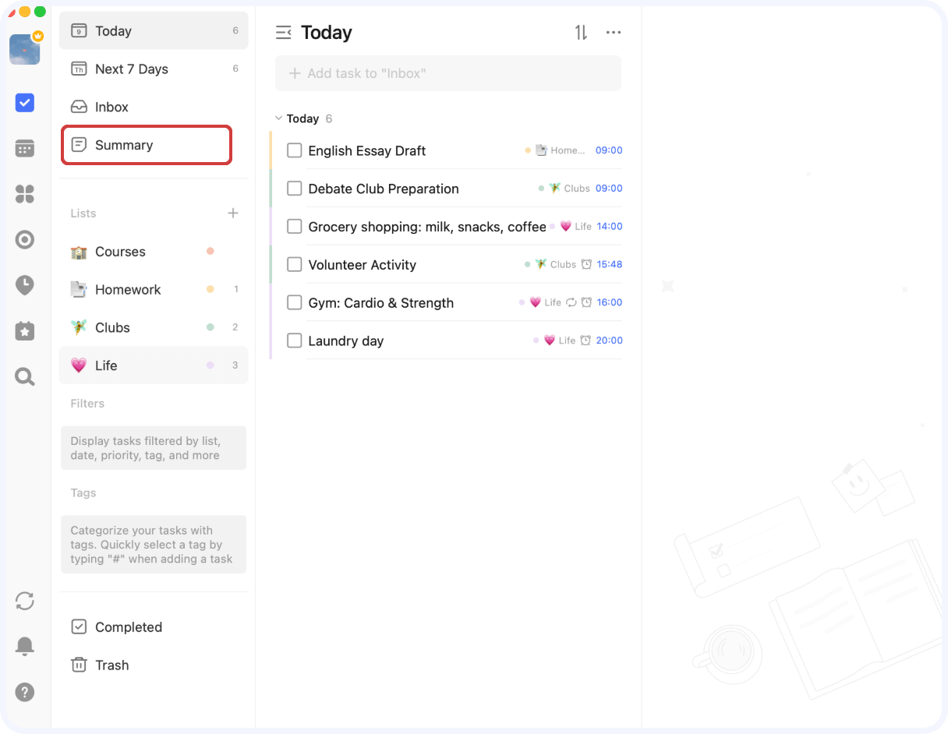
Task: Select the Laundry day task title
Action: coord(346,341)
